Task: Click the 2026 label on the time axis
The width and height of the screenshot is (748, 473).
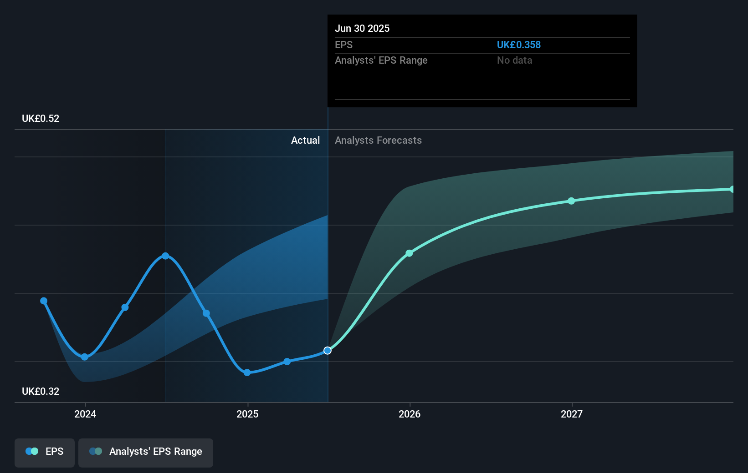Action: 409,414
